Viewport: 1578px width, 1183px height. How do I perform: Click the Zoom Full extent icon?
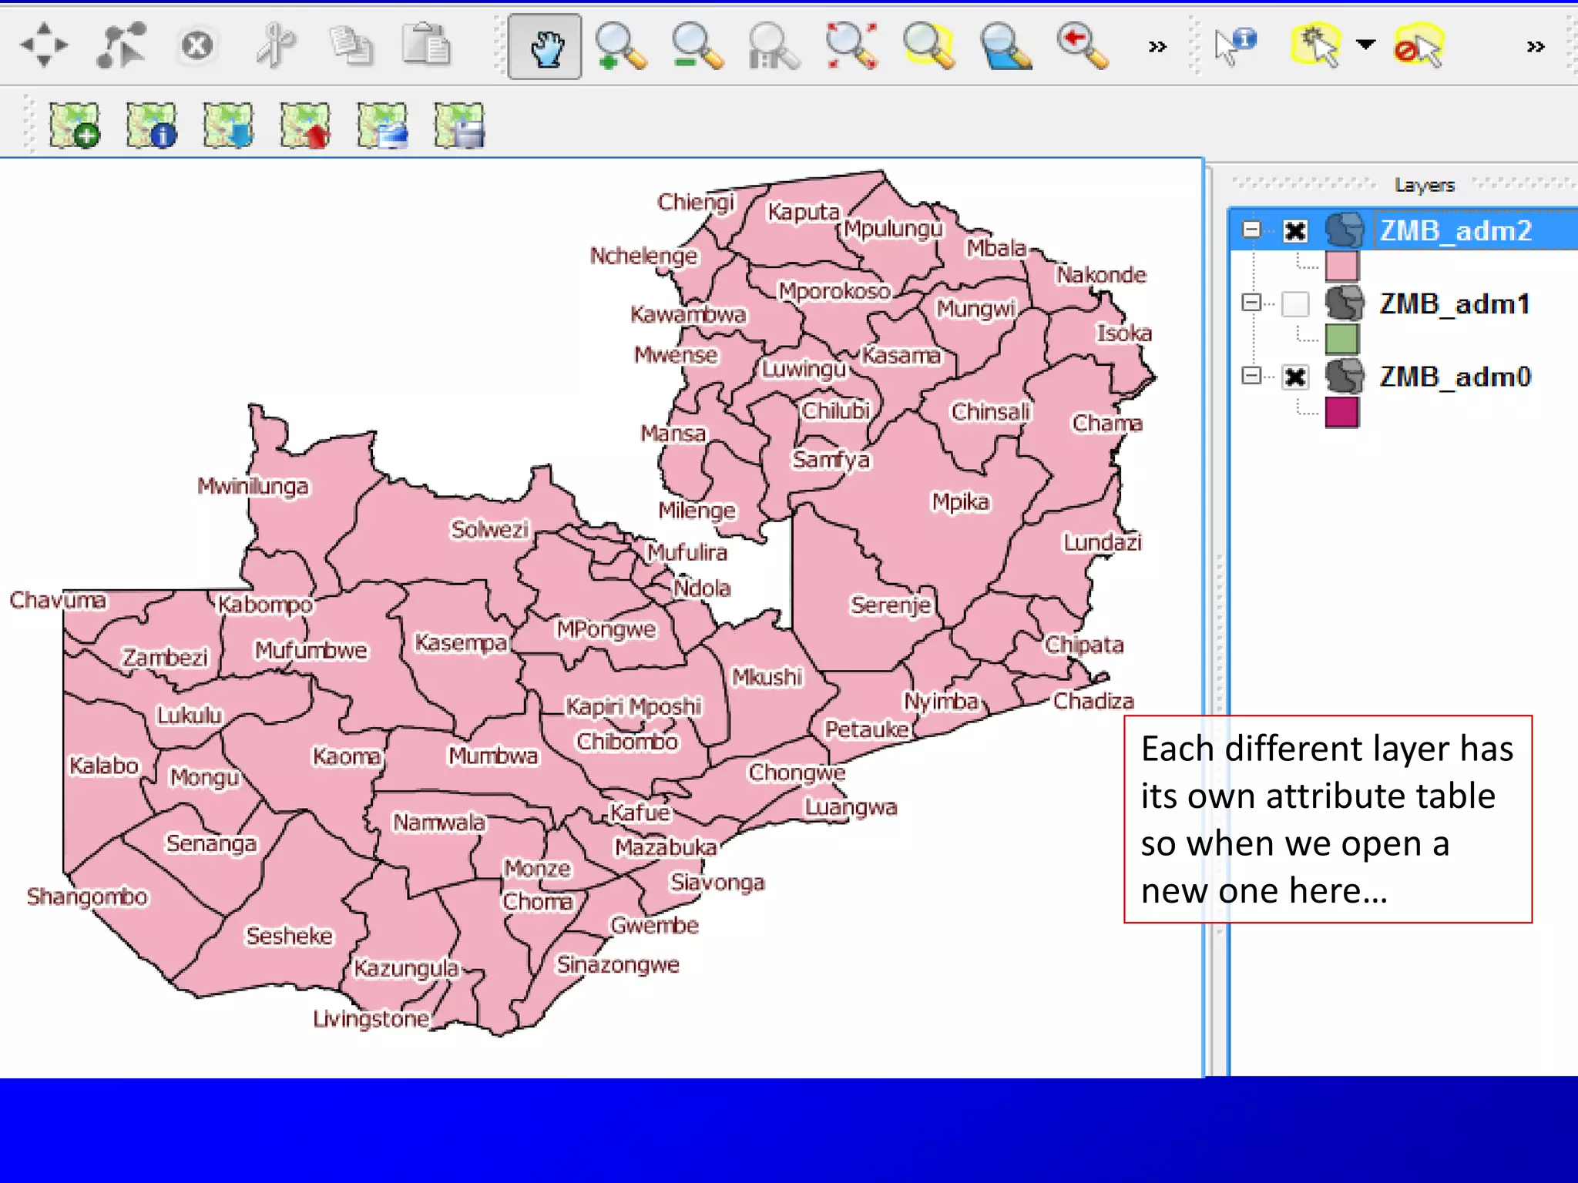851,47
